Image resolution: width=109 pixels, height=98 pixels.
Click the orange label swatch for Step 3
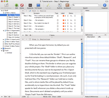[x=63, y=23]
